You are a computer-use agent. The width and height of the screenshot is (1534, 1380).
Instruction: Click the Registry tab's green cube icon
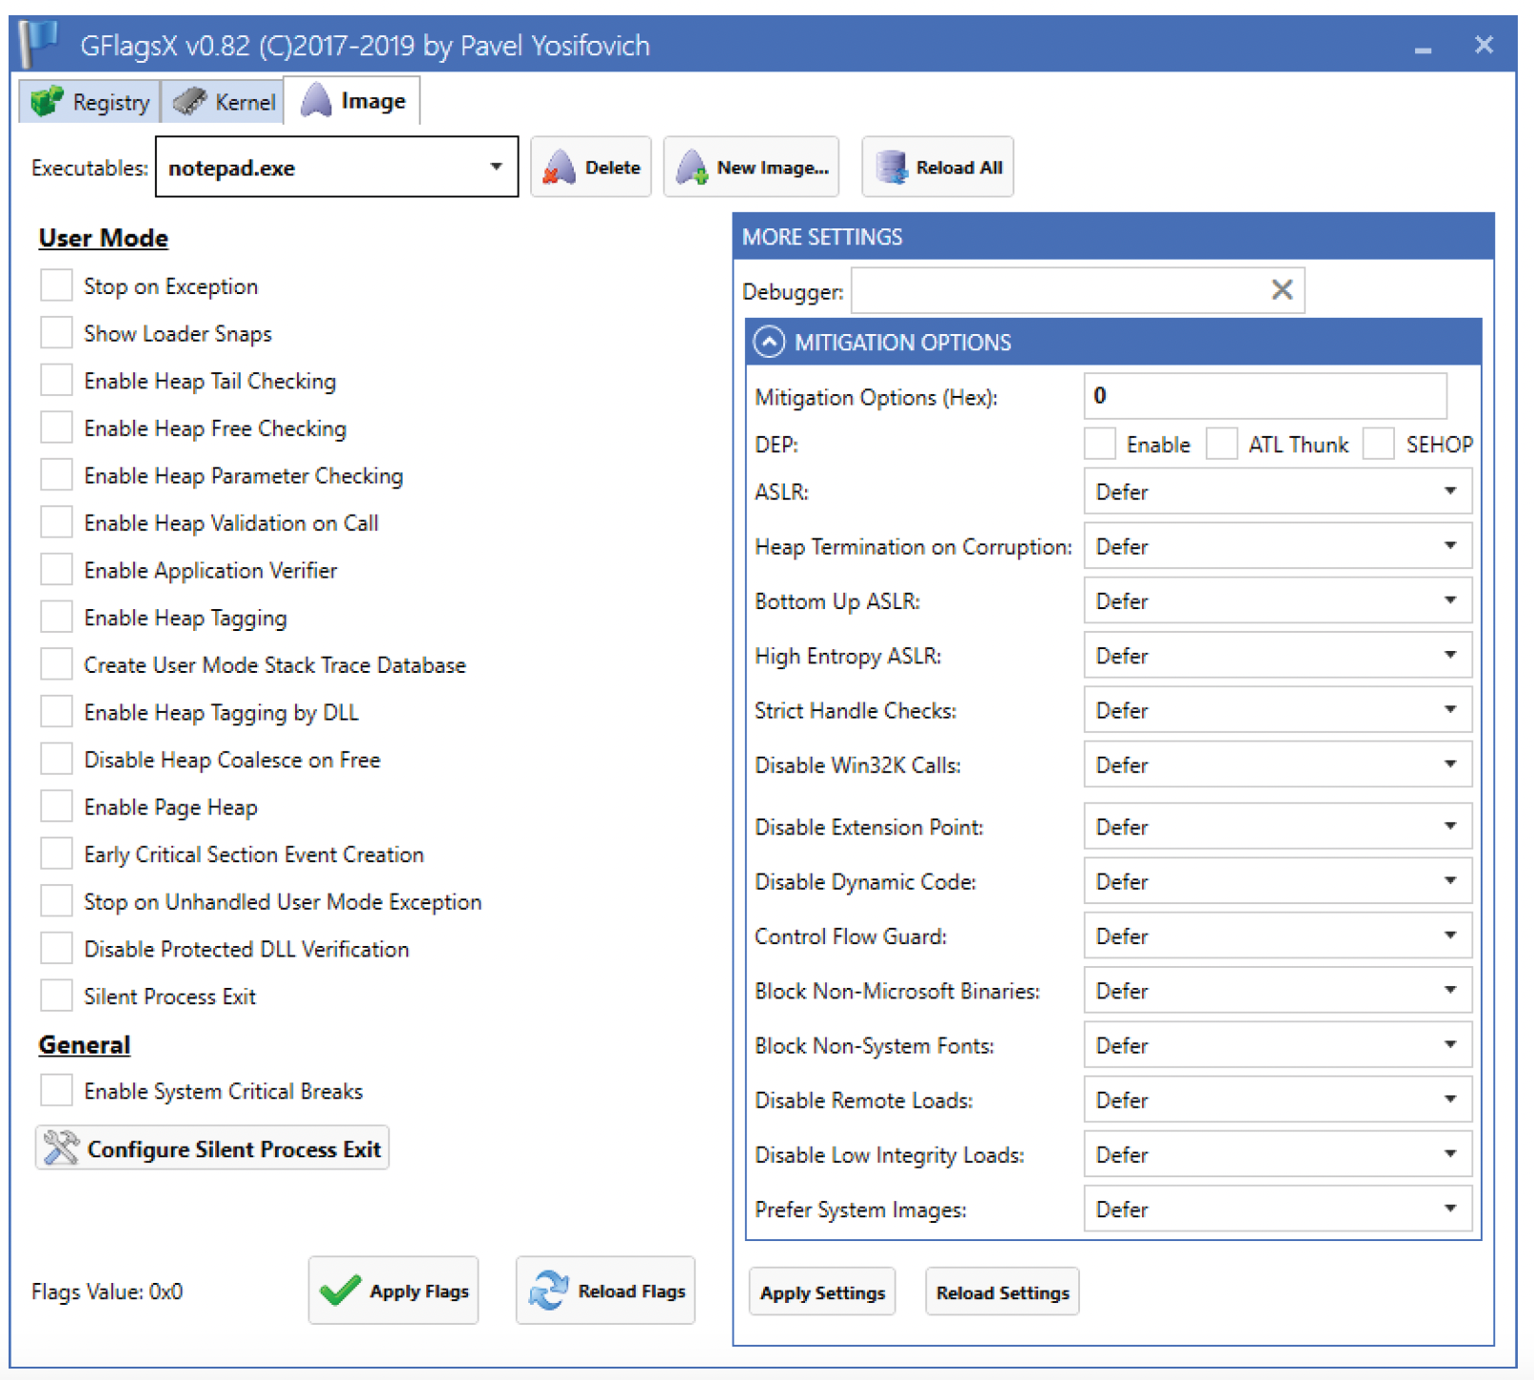(47, 101)
